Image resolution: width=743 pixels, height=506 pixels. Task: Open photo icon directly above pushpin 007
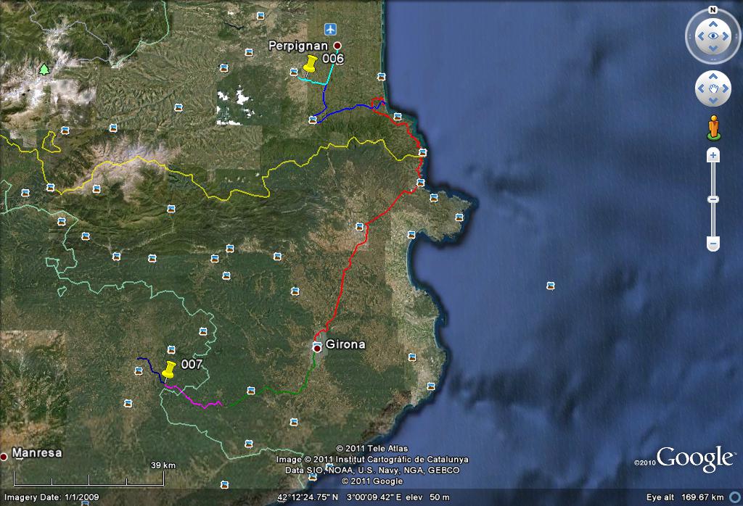pos(171,350)
